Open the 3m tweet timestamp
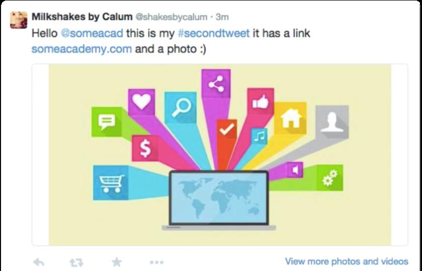Image resolution: width=422 pixels, height=271 pixels. (x=222, y=17)
